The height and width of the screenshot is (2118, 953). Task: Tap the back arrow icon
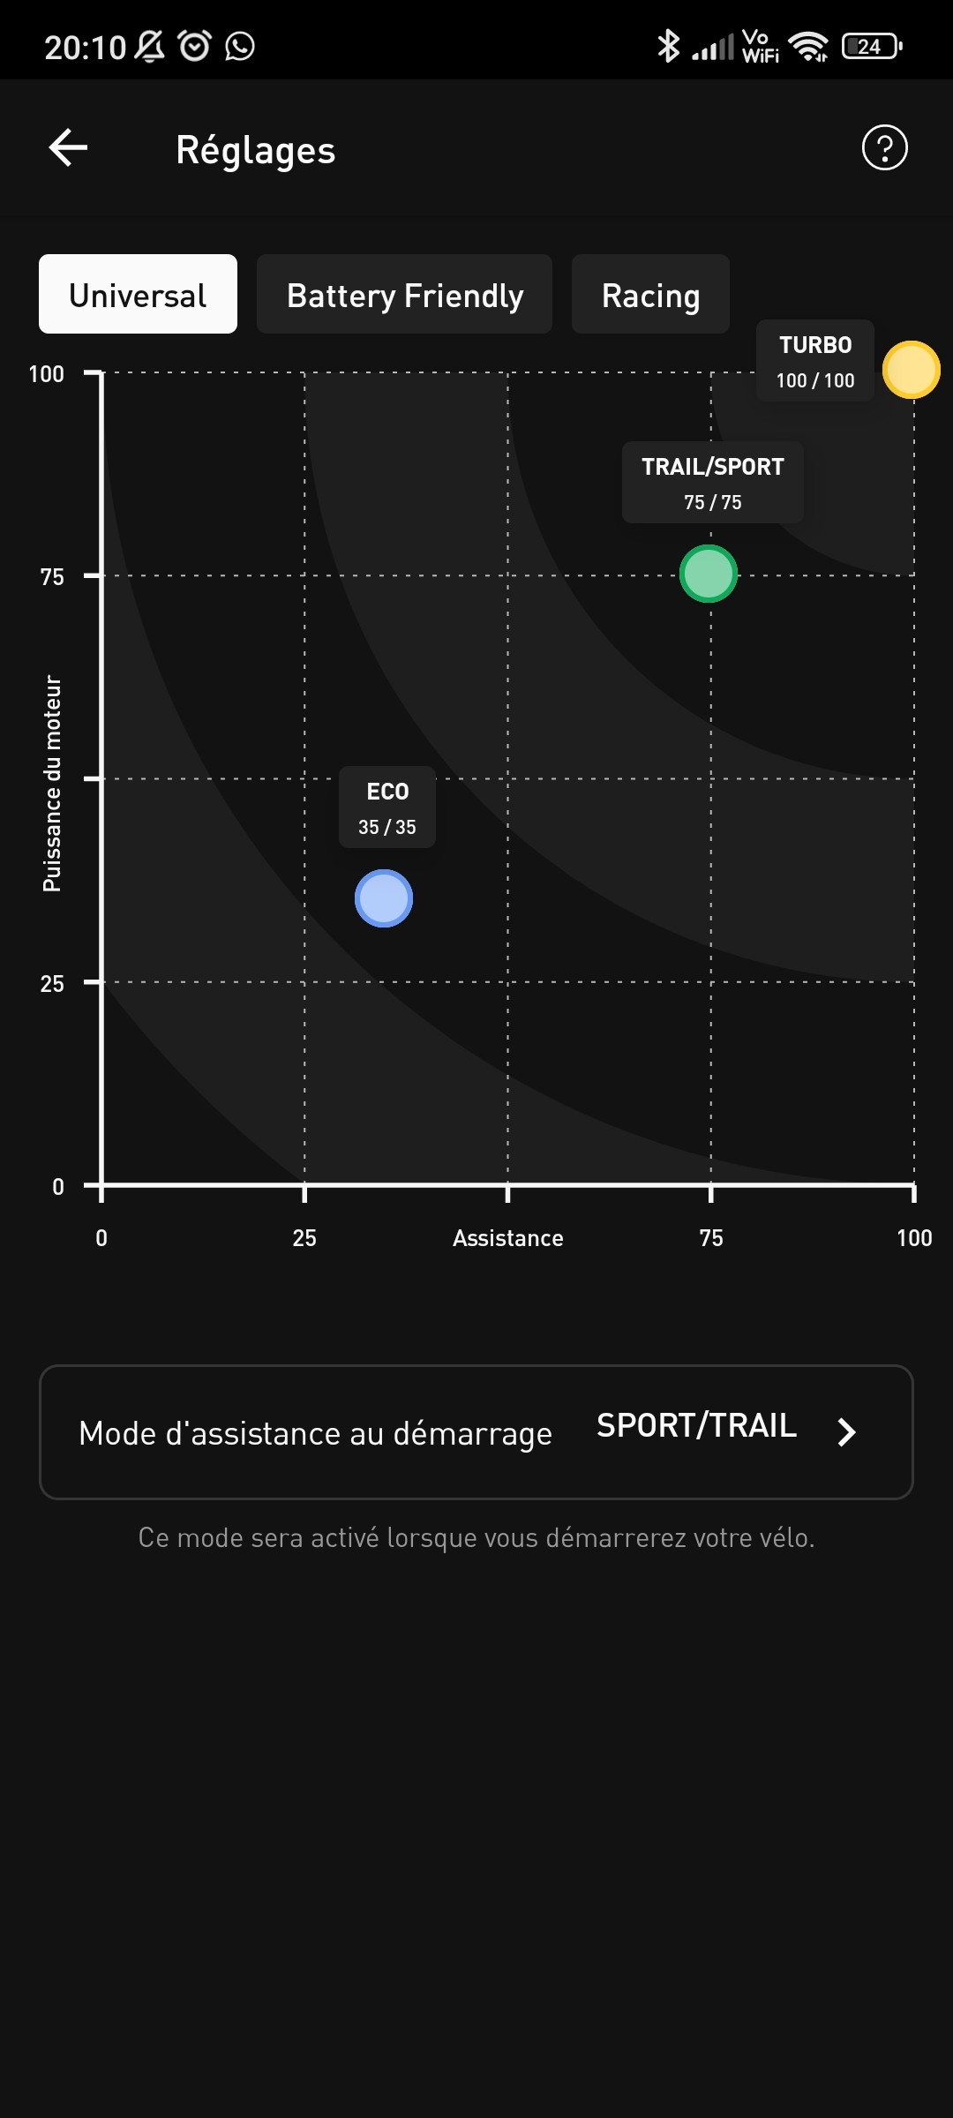click(x=68, y=147)
